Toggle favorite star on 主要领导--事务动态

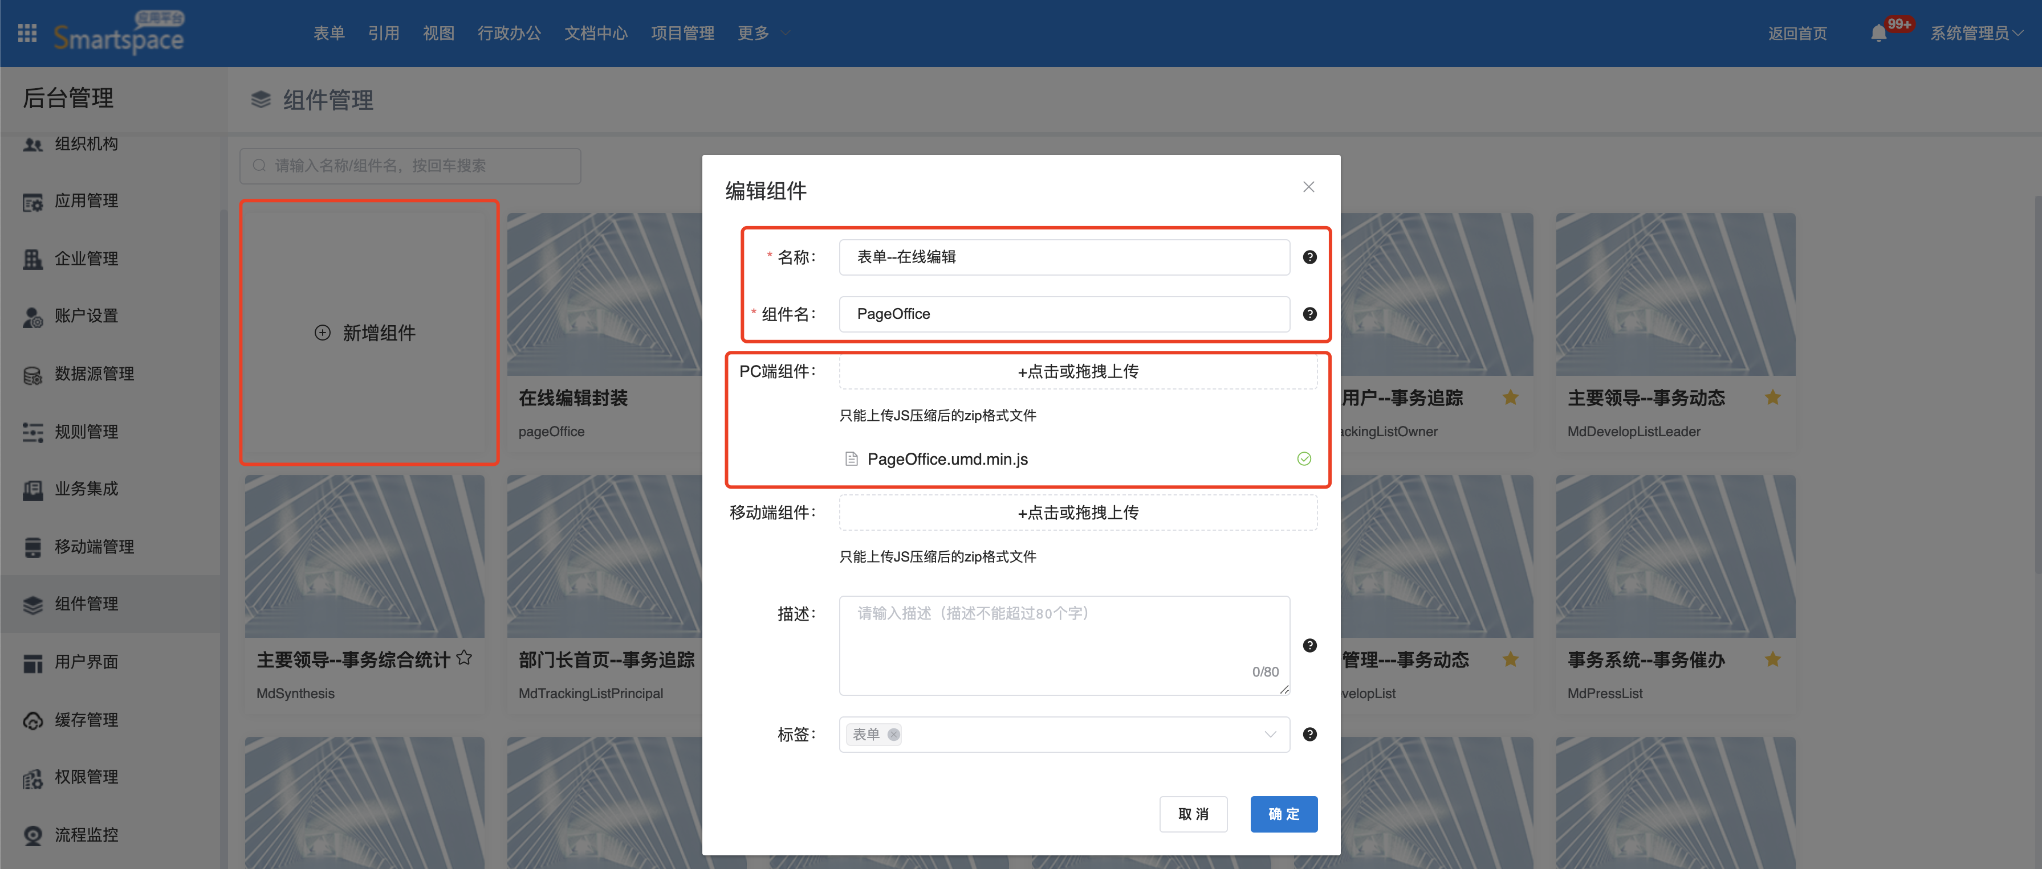pos(1772,397)
